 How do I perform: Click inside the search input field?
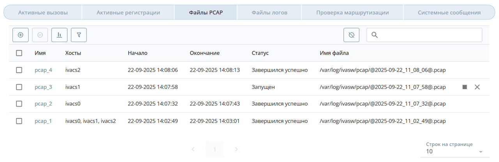[429, 35]
